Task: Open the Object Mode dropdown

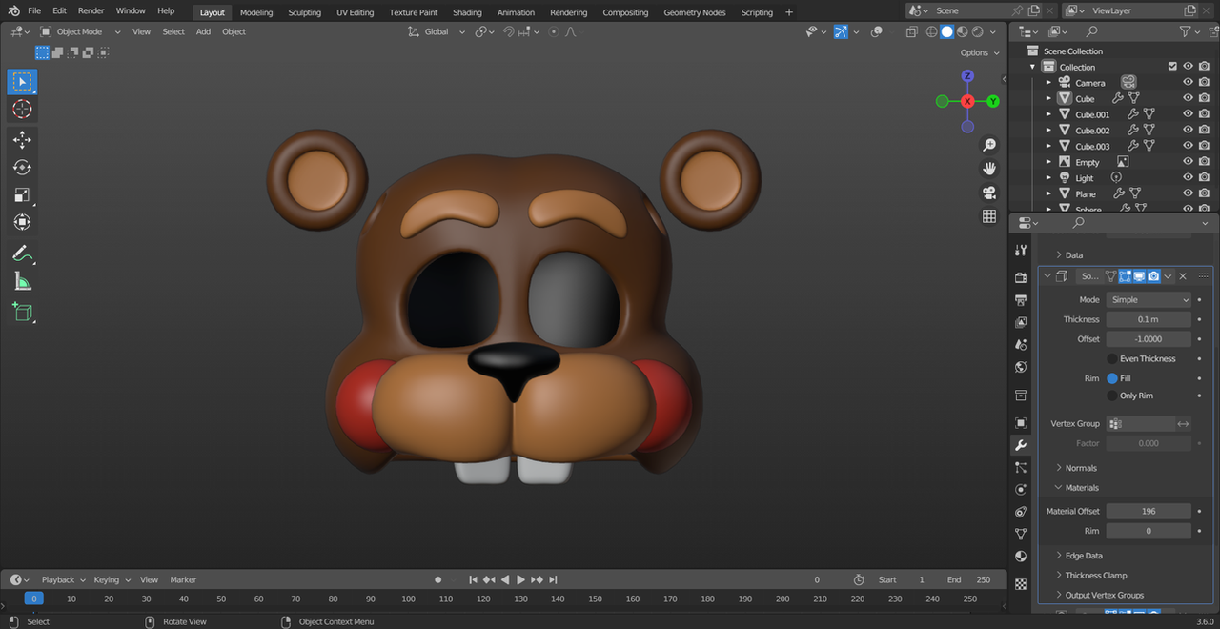Action: point(81,31)
